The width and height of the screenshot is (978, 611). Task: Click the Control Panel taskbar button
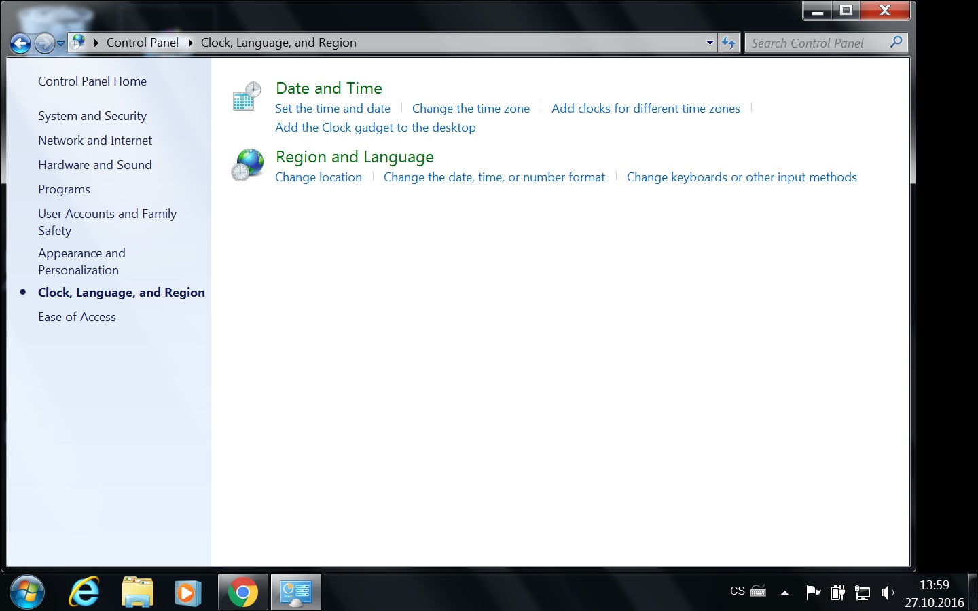(x=296, y=593)
